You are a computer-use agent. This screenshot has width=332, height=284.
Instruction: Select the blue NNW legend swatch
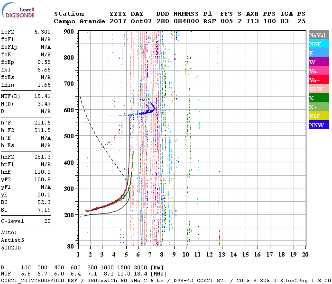coord(318,125)
